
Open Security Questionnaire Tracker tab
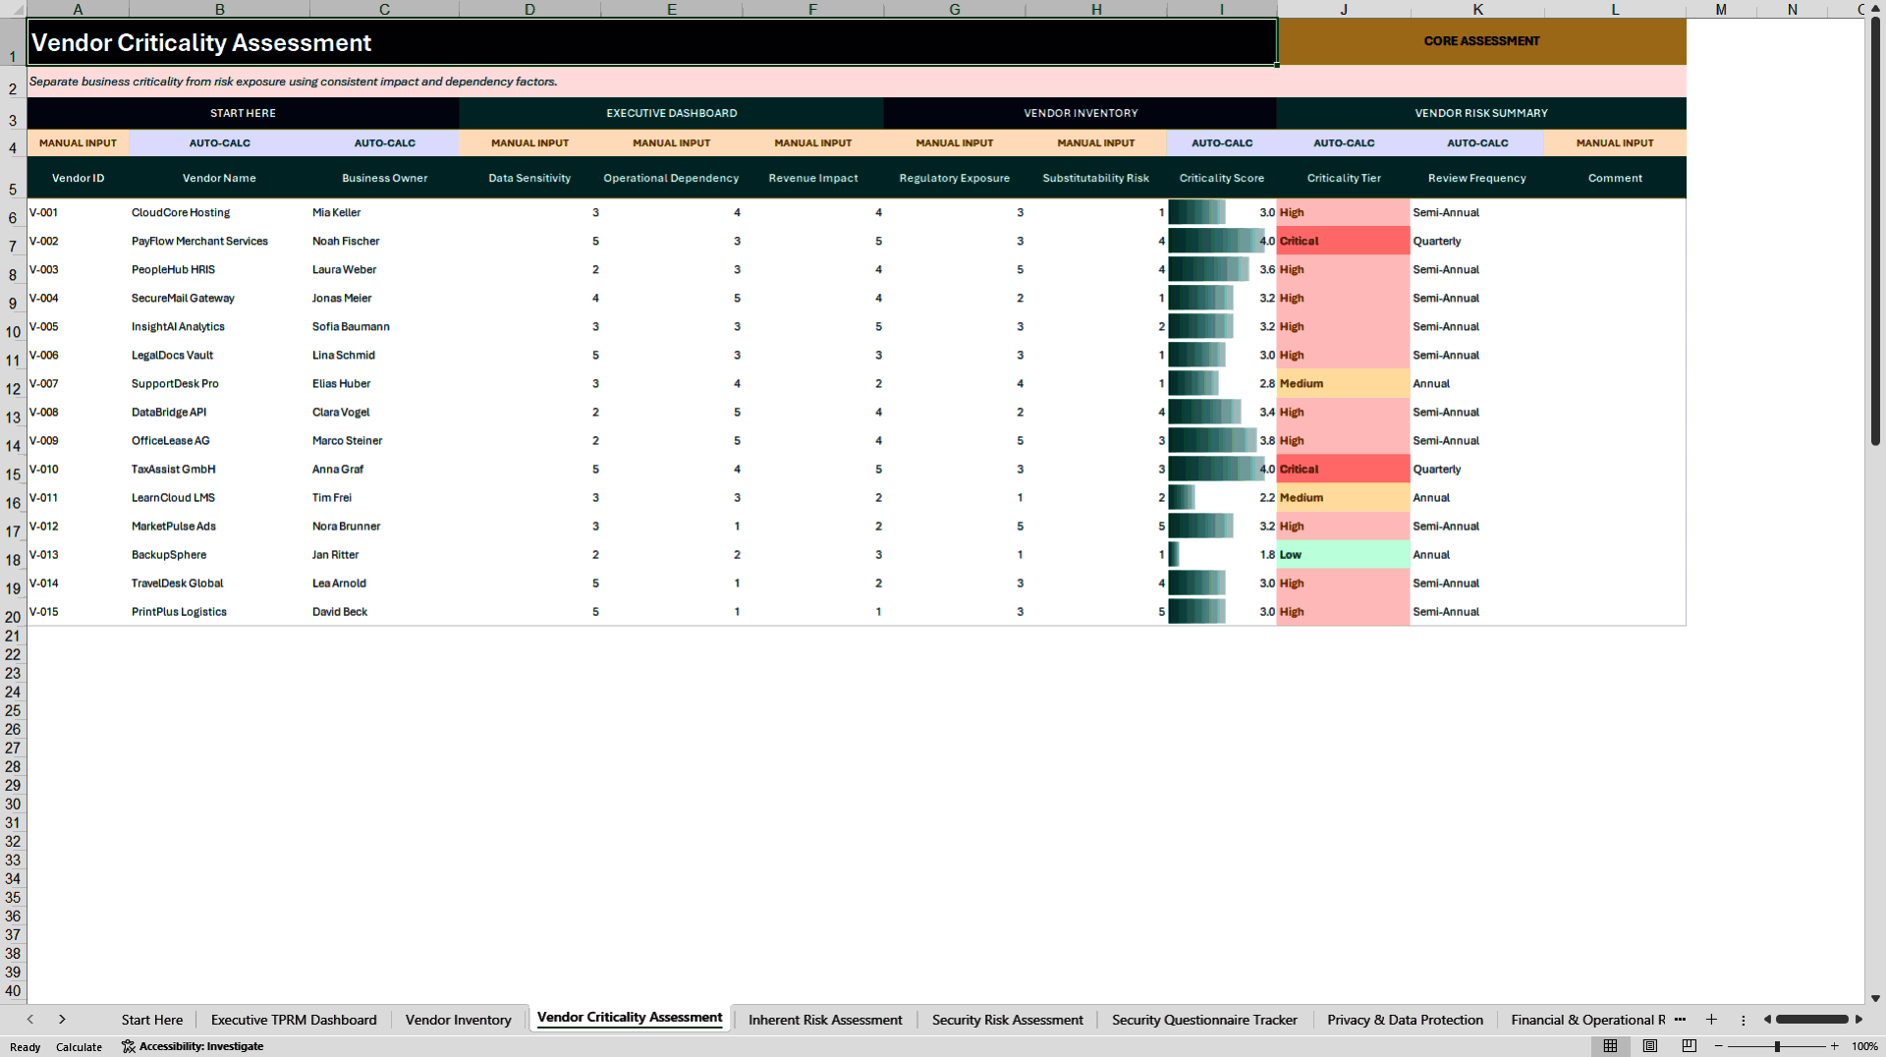1204,1020
